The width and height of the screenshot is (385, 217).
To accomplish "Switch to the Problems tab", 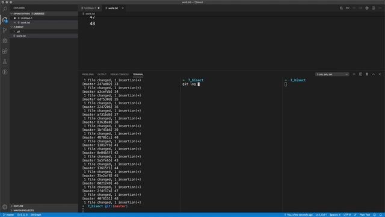I will (88, 74).
